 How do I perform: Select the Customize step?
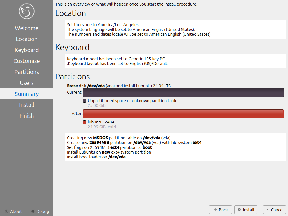[x=27, y=61]
